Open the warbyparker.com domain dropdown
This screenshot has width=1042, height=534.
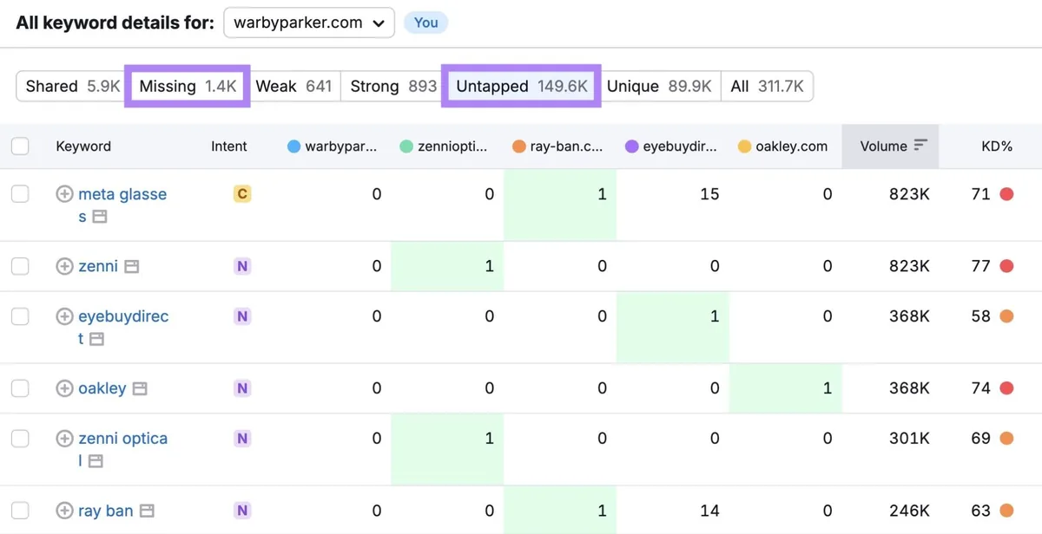(x=309, y=23)
